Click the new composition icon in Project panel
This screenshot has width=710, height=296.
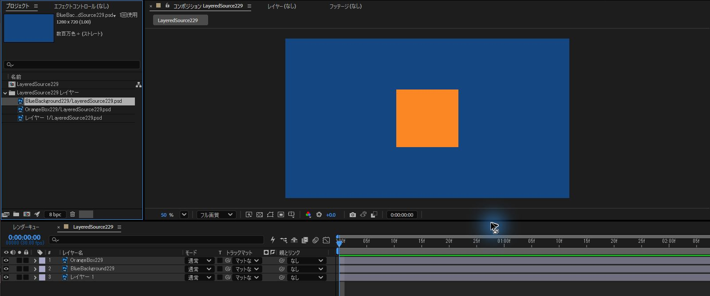click(x=27, y=214)
